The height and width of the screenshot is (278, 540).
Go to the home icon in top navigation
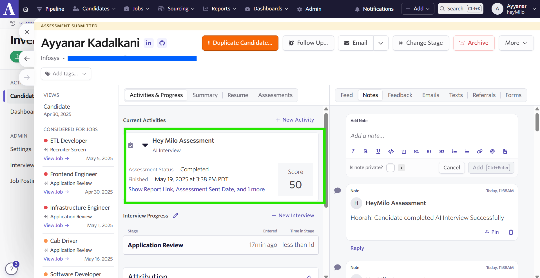[x=26, y=9]
